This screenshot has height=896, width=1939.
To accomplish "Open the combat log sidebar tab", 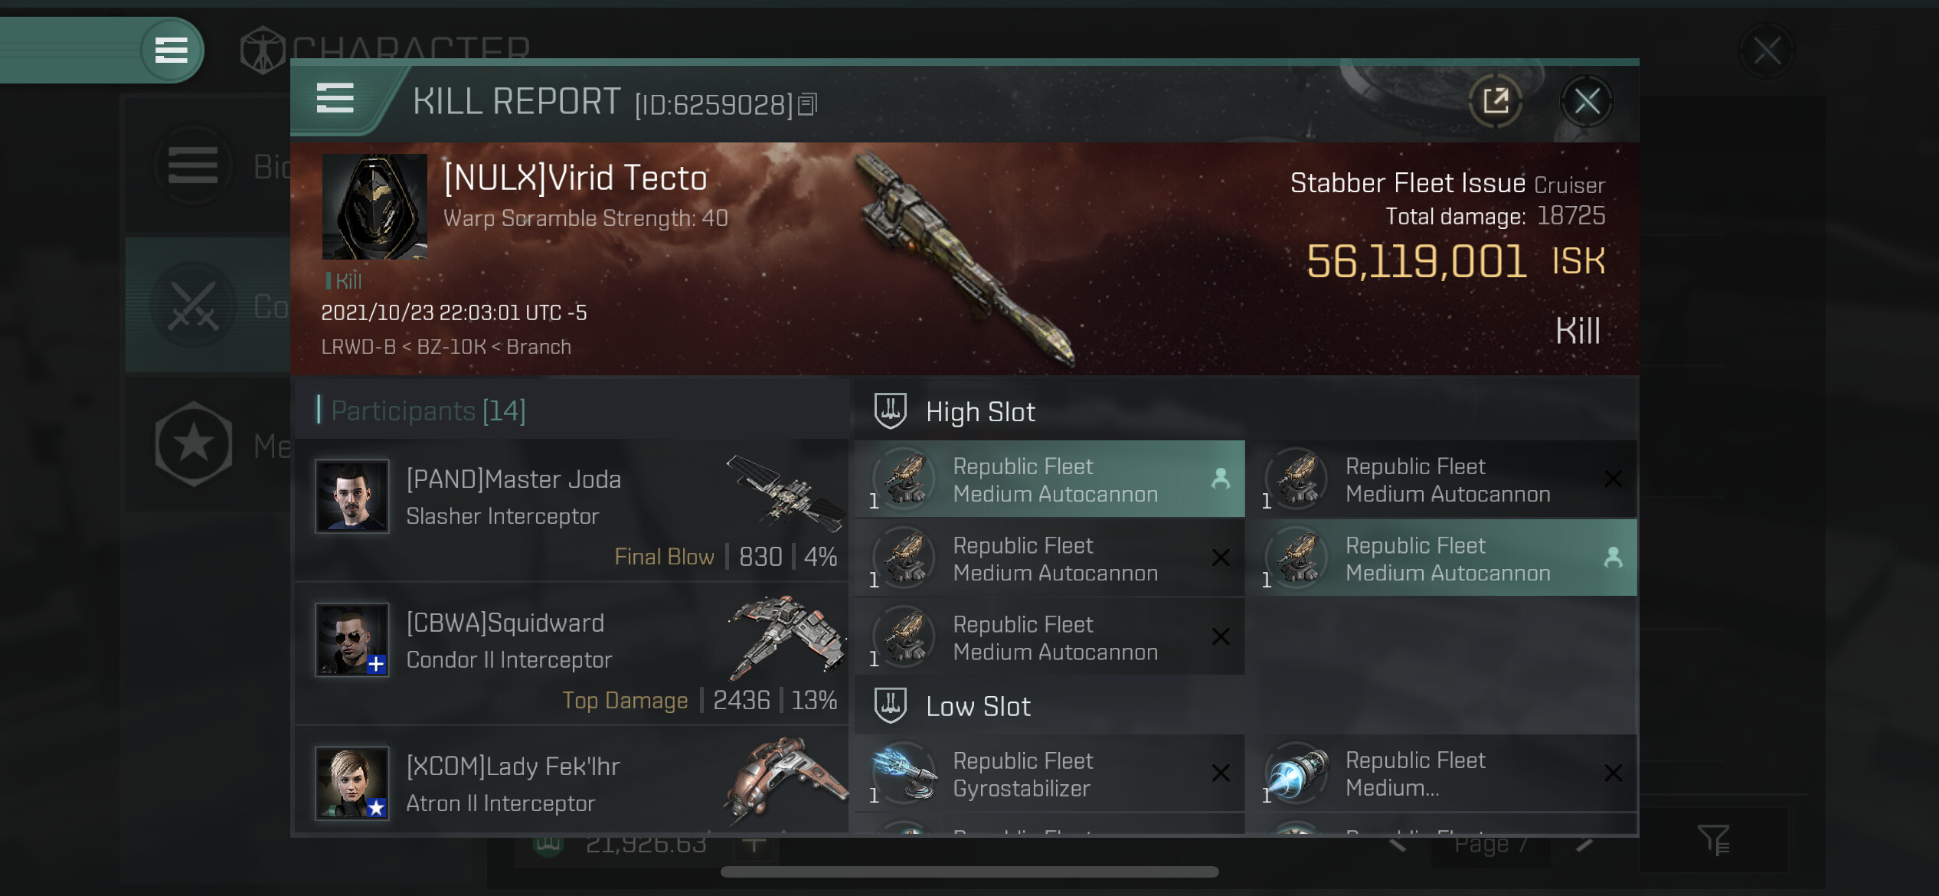I will pyautogui.click(x=208, y=305).
